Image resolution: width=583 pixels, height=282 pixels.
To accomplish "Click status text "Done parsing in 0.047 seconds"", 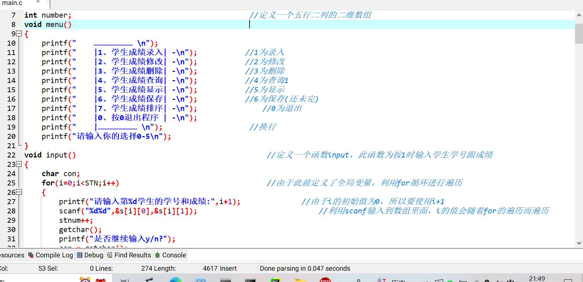I will pos(305,268).
